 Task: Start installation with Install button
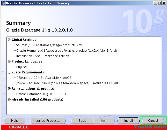click(128, 121)
